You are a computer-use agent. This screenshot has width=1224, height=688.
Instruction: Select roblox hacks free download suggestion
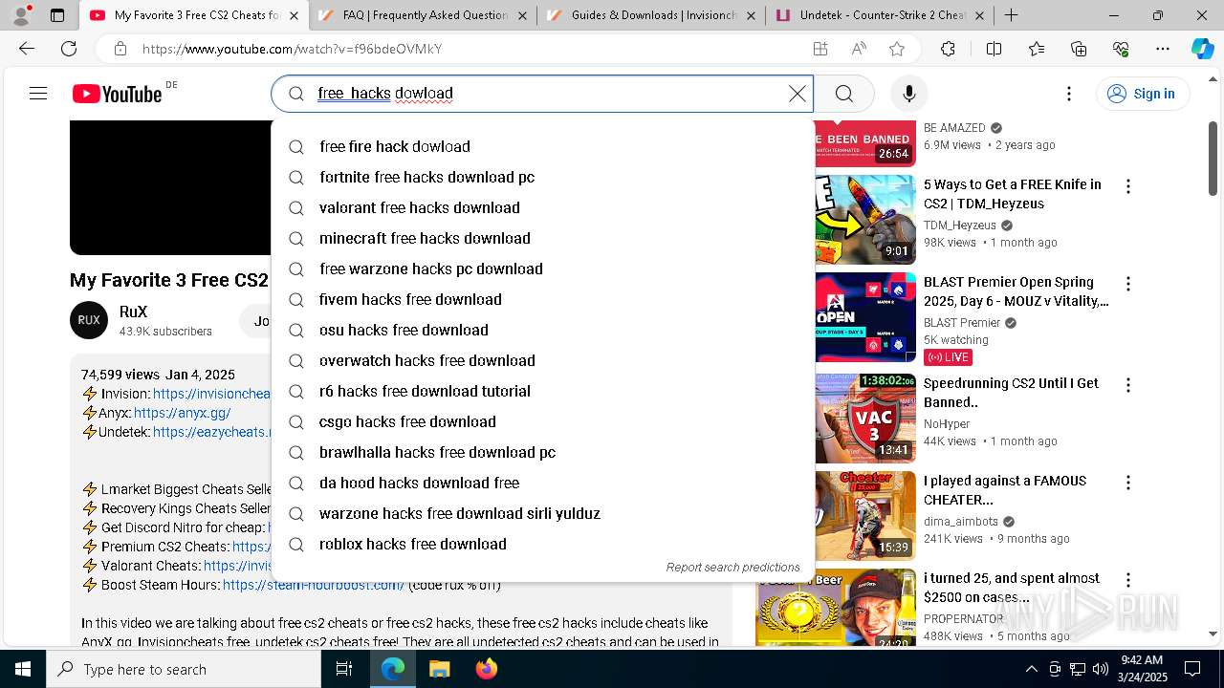point(542,544)
